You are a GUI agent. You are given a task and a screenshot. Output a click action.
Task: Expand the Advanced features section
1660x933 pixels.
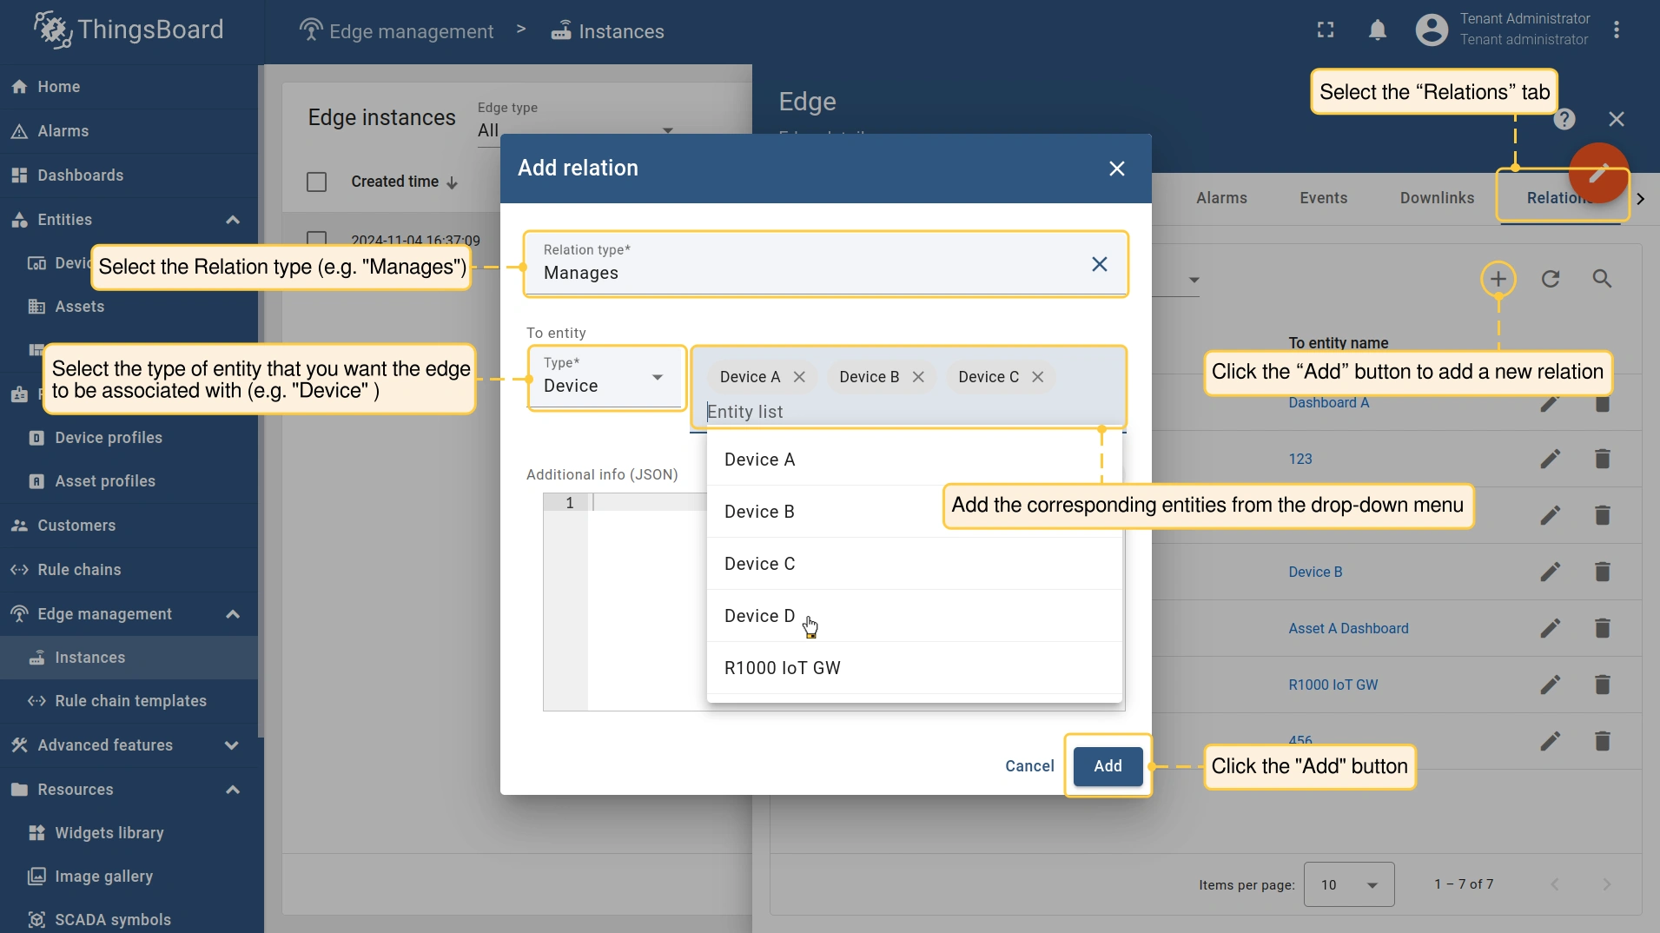[x=232, y=745]
